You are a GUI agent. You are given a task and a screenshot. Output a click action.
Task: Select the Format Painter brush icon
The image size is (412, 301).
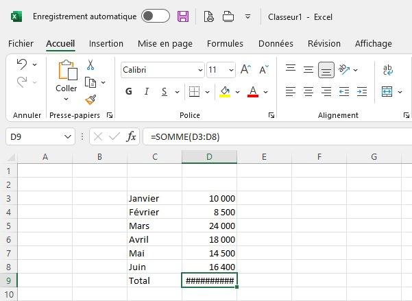point(90,99)
